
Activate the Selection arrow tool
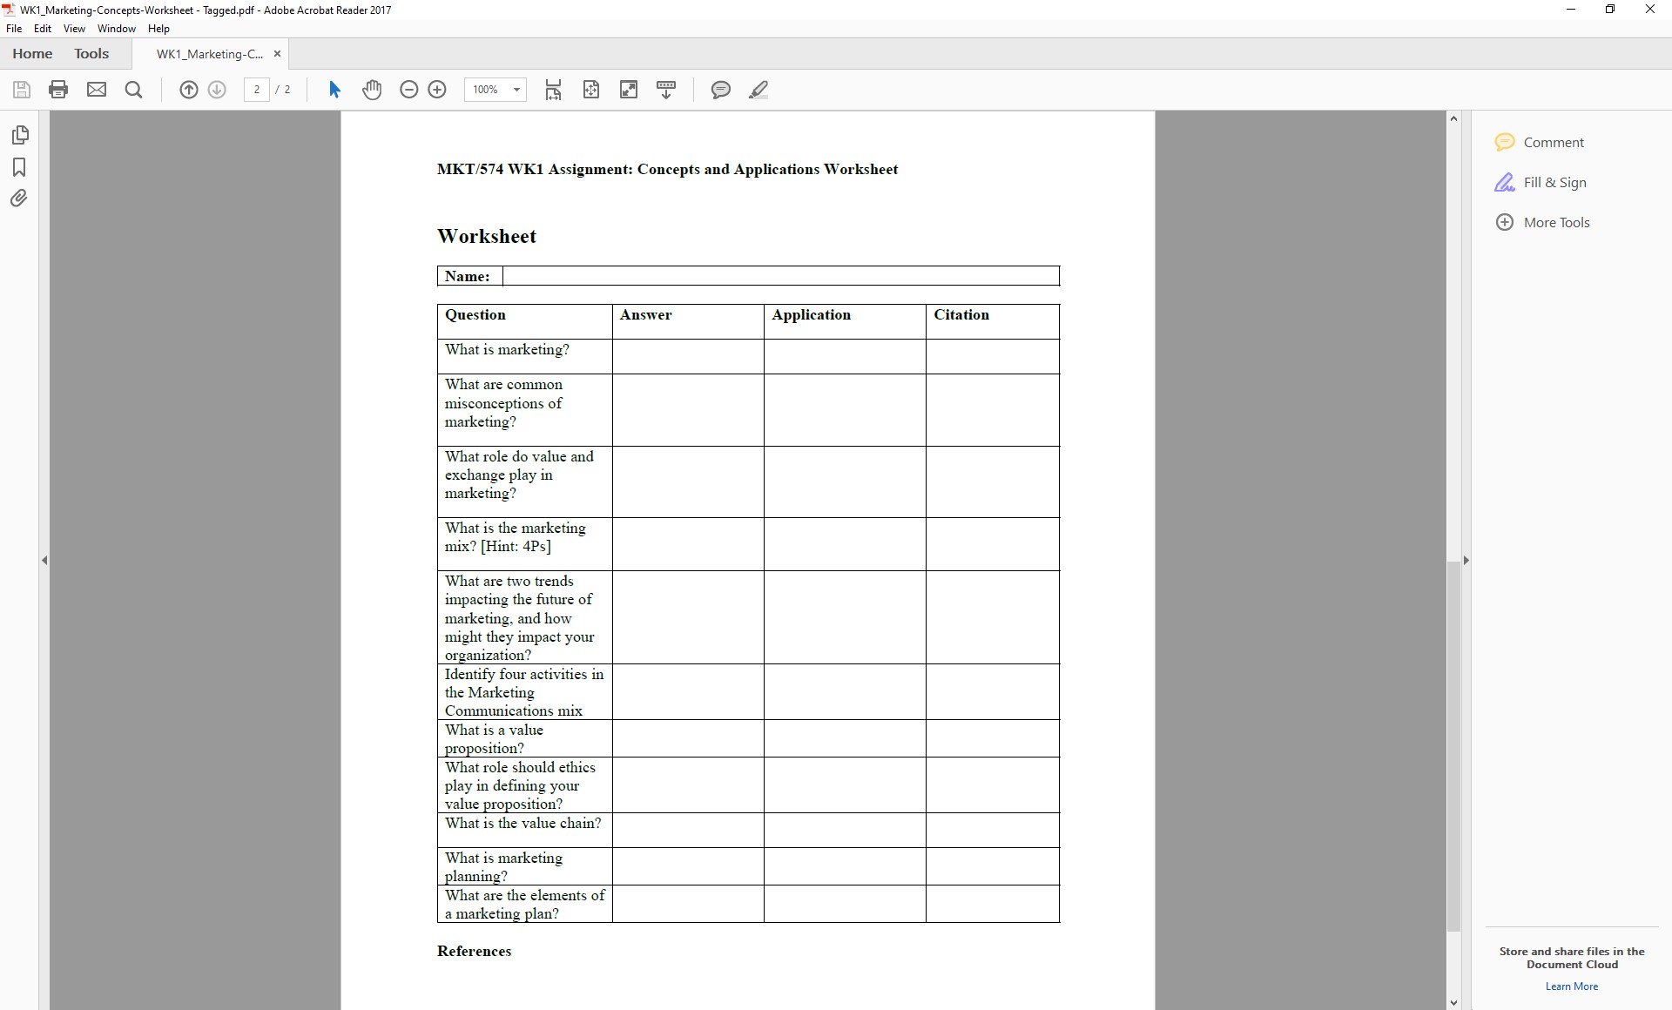point(334,90)
